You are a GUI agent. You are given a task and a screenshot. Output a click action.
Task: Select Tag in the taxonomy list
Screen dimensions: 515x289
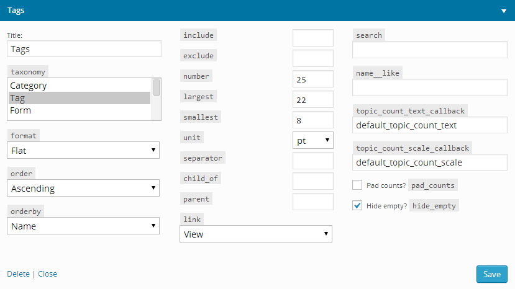tap(80, 98)
